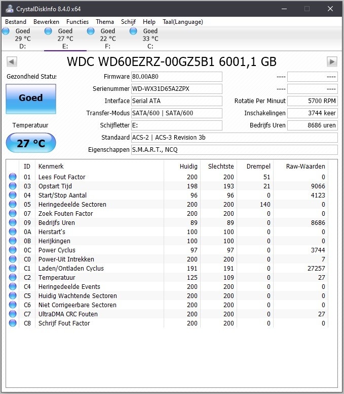Open the Functies menu
Image resolution: width=344 pixels, height=394 pixels.
(x=78, y=22)
